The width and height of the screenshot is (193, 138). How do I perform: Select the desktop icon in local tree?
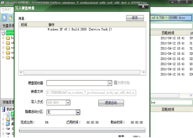(8, 124)
